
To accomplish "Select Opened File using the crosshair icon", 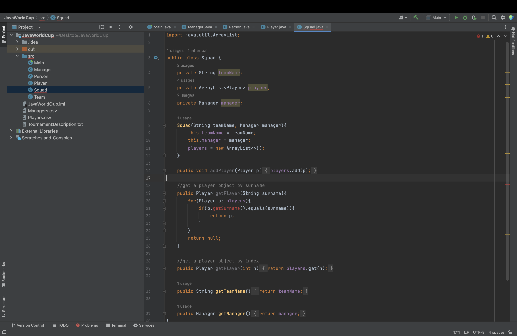I will (x=101, y=27).
